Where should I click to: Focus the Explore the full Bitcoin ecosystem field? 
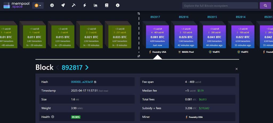[x=220, y=6]
